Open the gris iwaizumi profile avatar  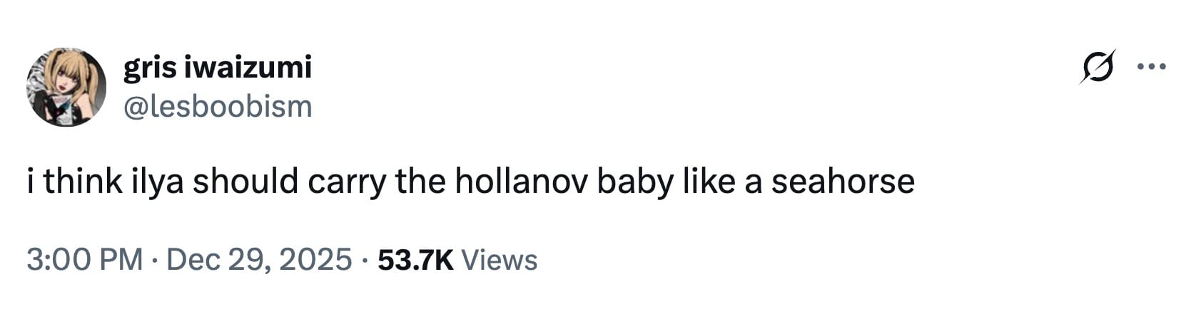click(x=66, y=87)
